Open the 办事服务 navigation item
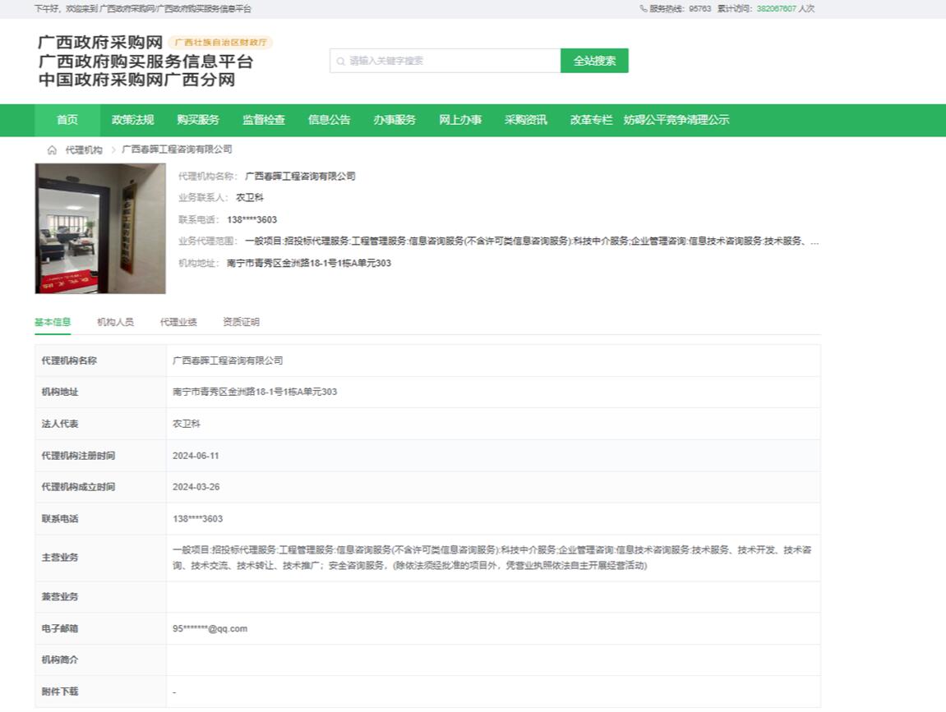946x712 pixels. pyautogui.click(x=395, y=120)
